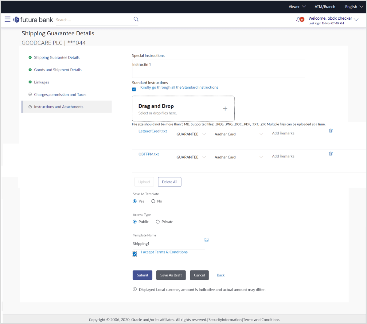
Task: Click the Special Instructions text area
Action: click(x=218, y=69)
